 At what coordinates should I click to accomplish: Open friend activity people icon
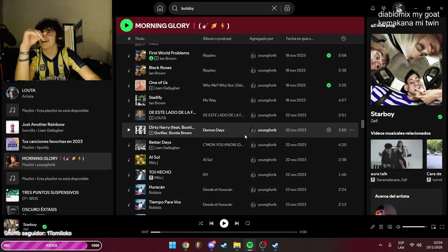384,8
